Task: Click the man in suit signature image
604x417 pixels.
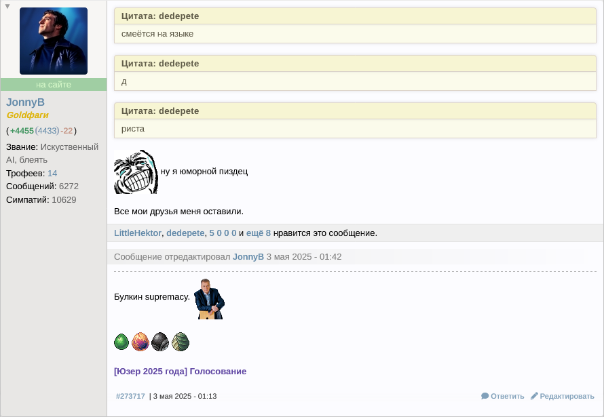Action: (x=209, y=299)
